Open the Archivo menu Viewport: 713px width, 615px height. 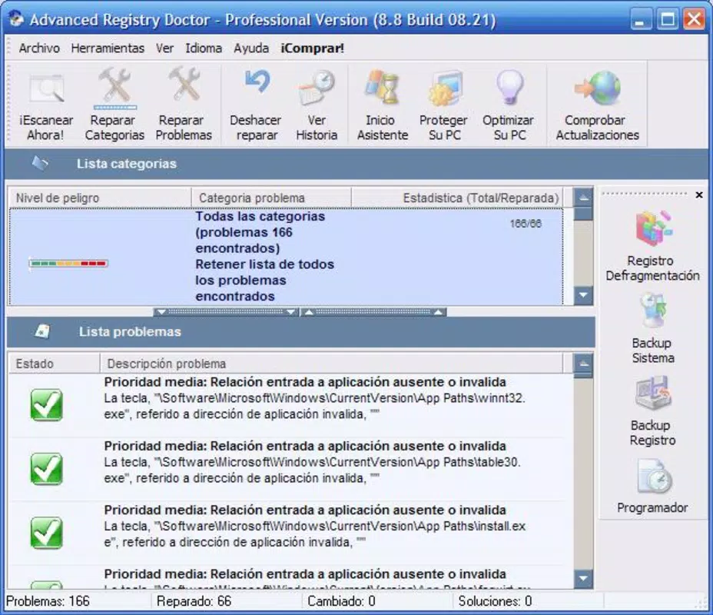[39, 48]
